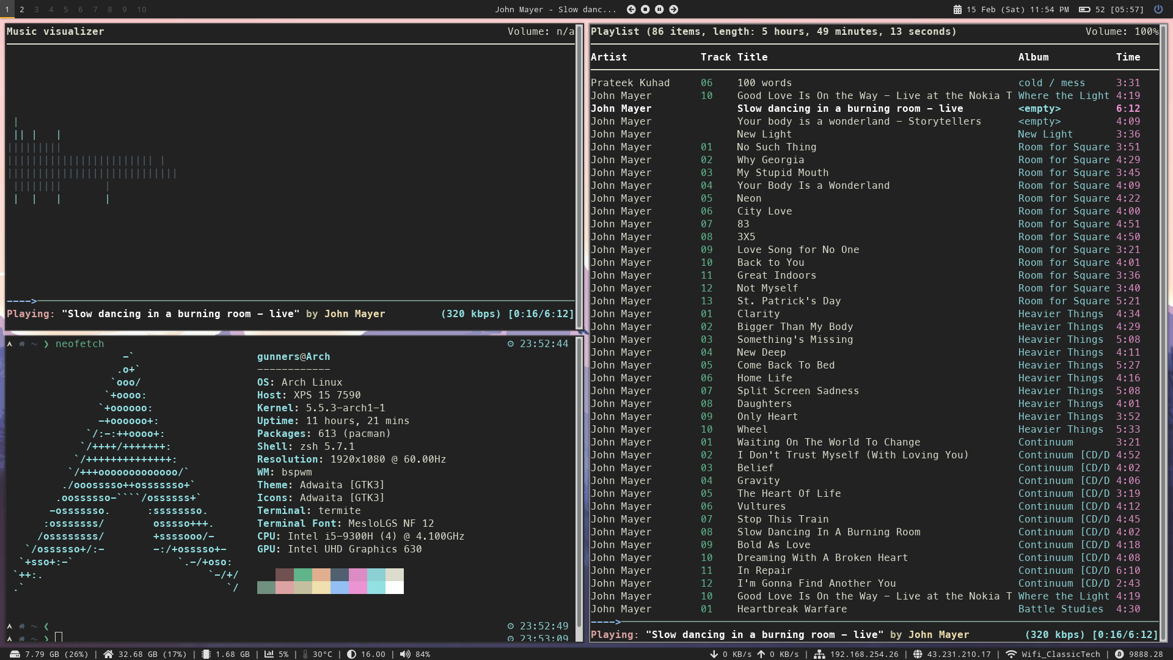Pause the John Mayer song
1173x660 pixels.
click(x=659, y=9)
